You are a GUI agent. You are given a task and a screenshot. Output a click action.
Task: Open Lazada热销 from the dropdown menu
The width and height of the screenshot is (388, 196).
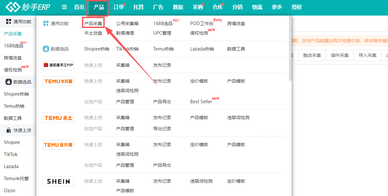tap(202, 49)
